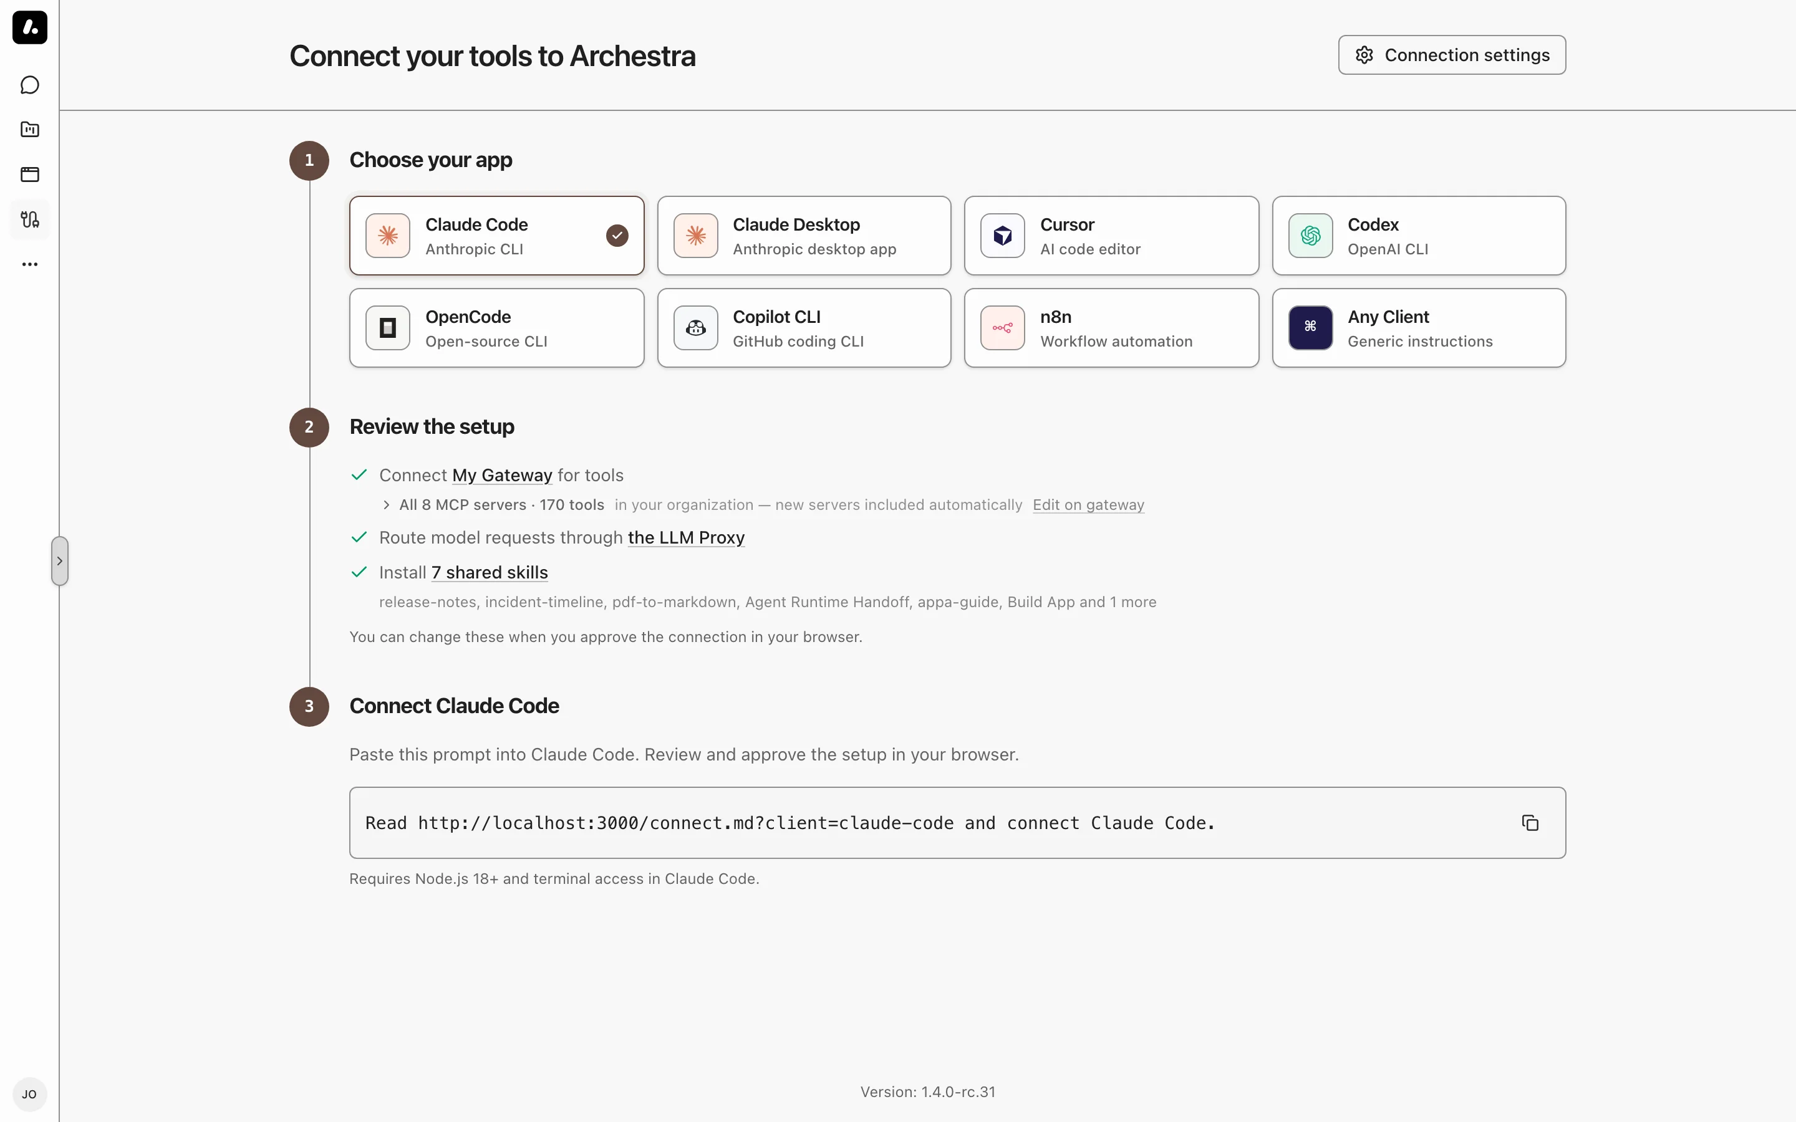This screenshot has width=1796, height=1122.
Task: Click the OpenCode square icon
Action: (x=388, y=328)
